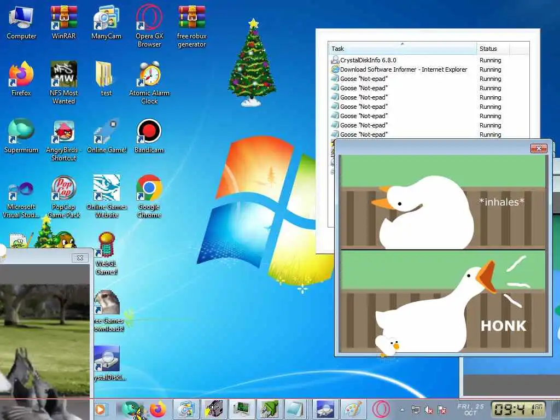Click the 09:41 clock gadget
Viewport: 560px width, 420px height.
point(518,409)
